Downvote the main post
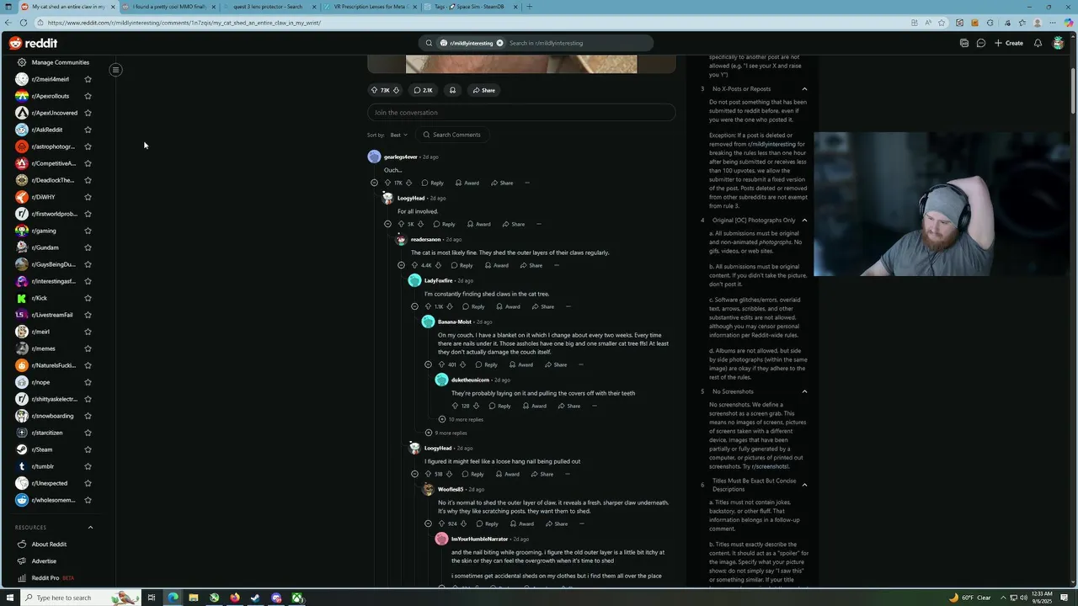 coord(396,90)
